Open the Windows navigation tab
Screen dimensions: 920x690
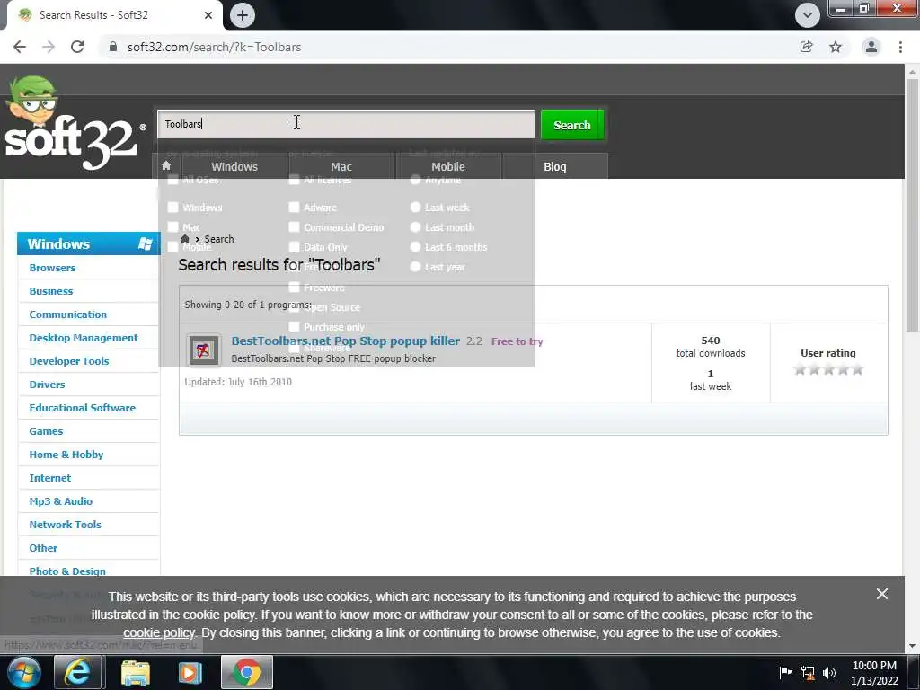point(234,166)
